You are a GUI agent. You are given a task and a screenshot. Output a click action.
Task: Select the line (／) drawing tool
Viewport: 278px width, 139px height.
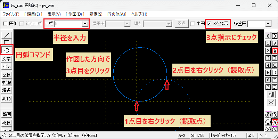pos(7,35)
